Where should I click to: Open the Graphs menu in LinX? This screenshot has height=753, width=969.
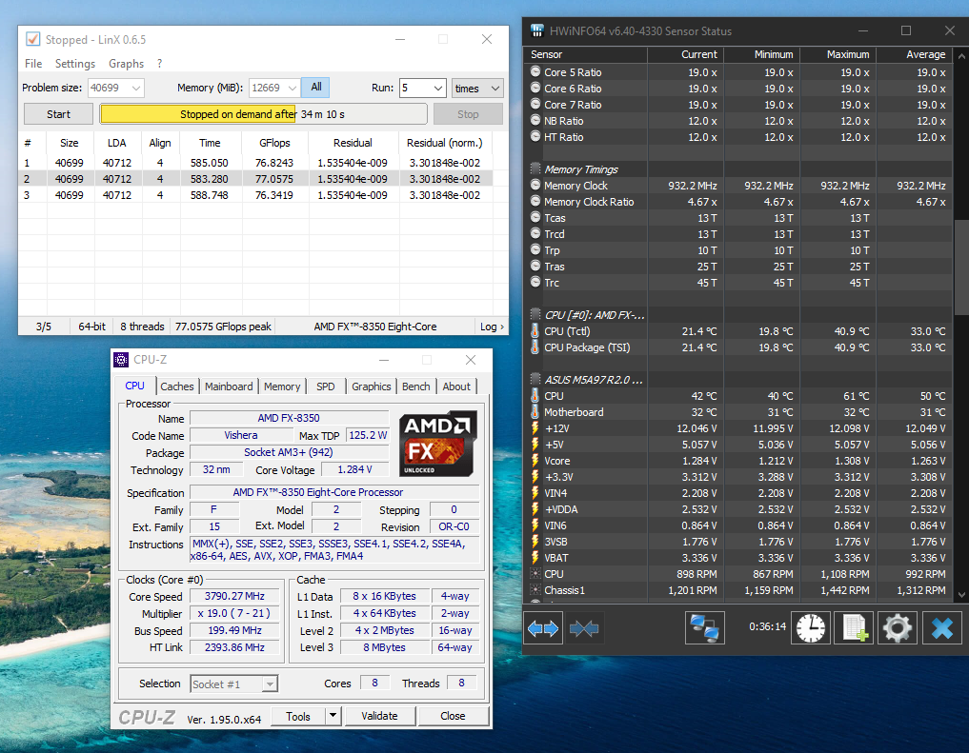126,64
